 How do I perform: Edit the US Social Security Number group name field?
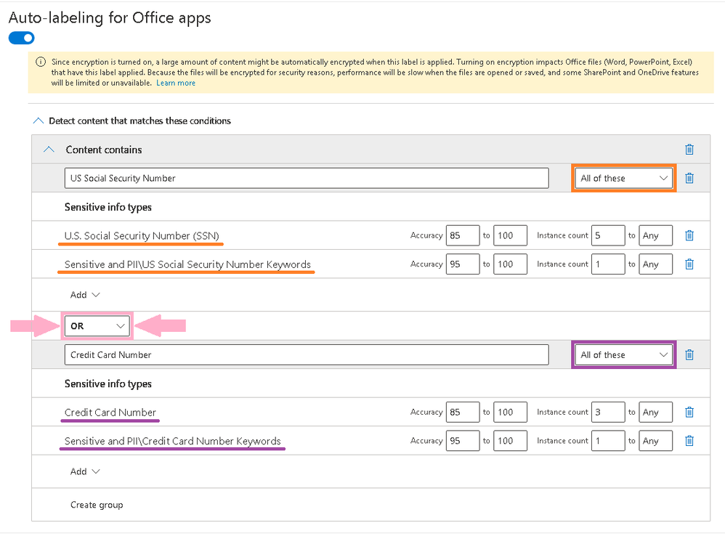[x=307, y=179]
